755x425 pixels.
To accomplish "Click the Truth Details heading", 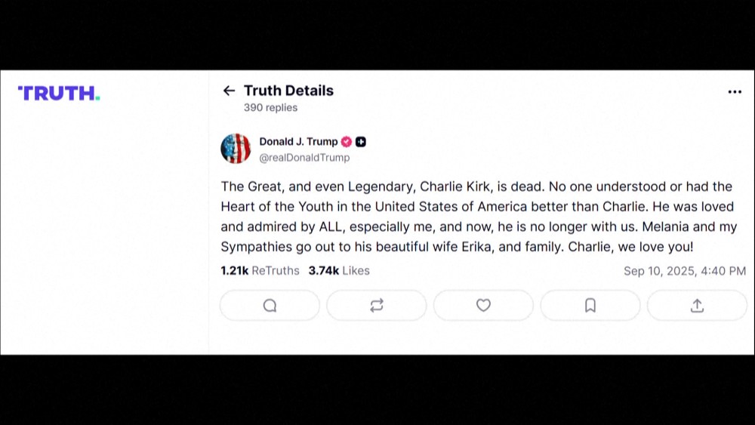I will 288,91.
